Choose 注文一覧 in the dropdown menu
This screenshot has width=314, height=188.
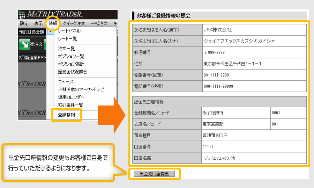pyautogui.click(x=66, y=49)
